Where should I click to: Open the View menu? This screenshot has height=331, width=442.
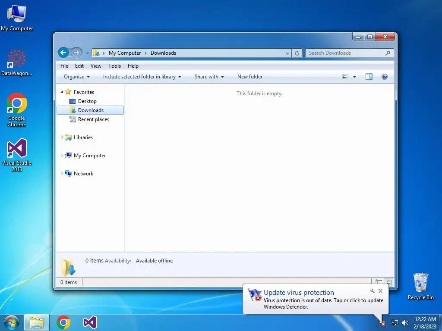click(x=96, y=66)
